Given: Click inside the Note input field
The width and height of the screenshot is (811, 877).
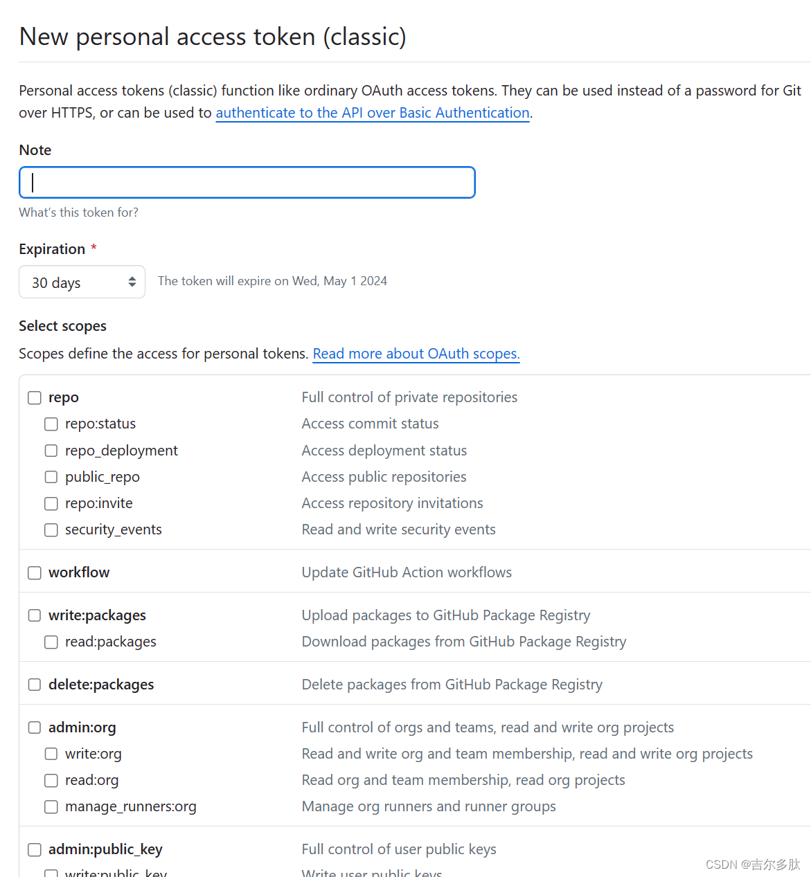Looking at the screenshot, I should point(247,182).
